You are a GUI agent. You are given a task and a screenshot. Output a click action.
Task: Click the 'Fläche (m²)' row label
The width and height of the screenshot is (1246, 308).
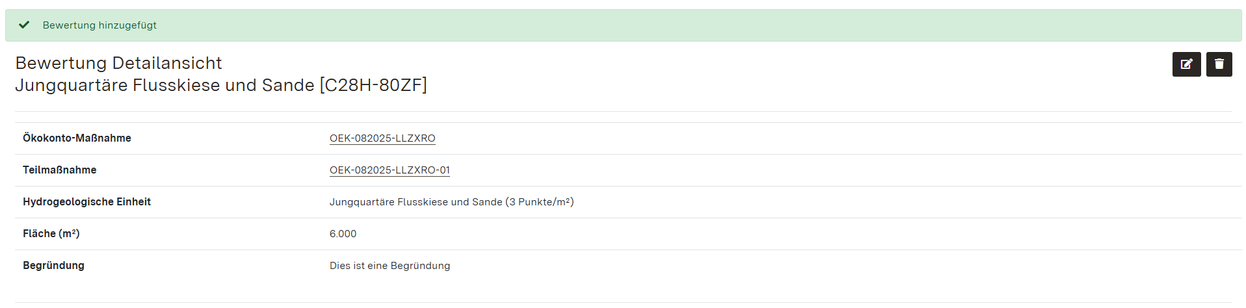click(51, 234)
